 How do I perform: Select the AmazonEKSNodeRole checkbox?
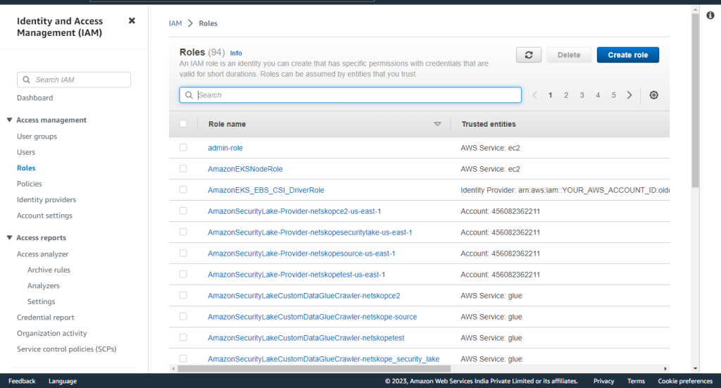[x=184, y=169]
